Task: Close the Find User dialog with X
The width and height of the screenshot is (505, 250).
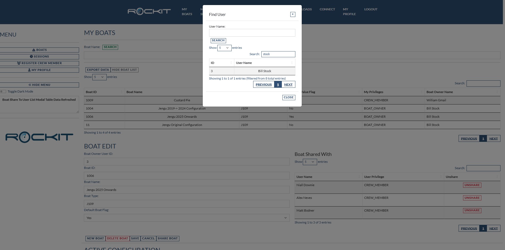Action: coord(292,14)
